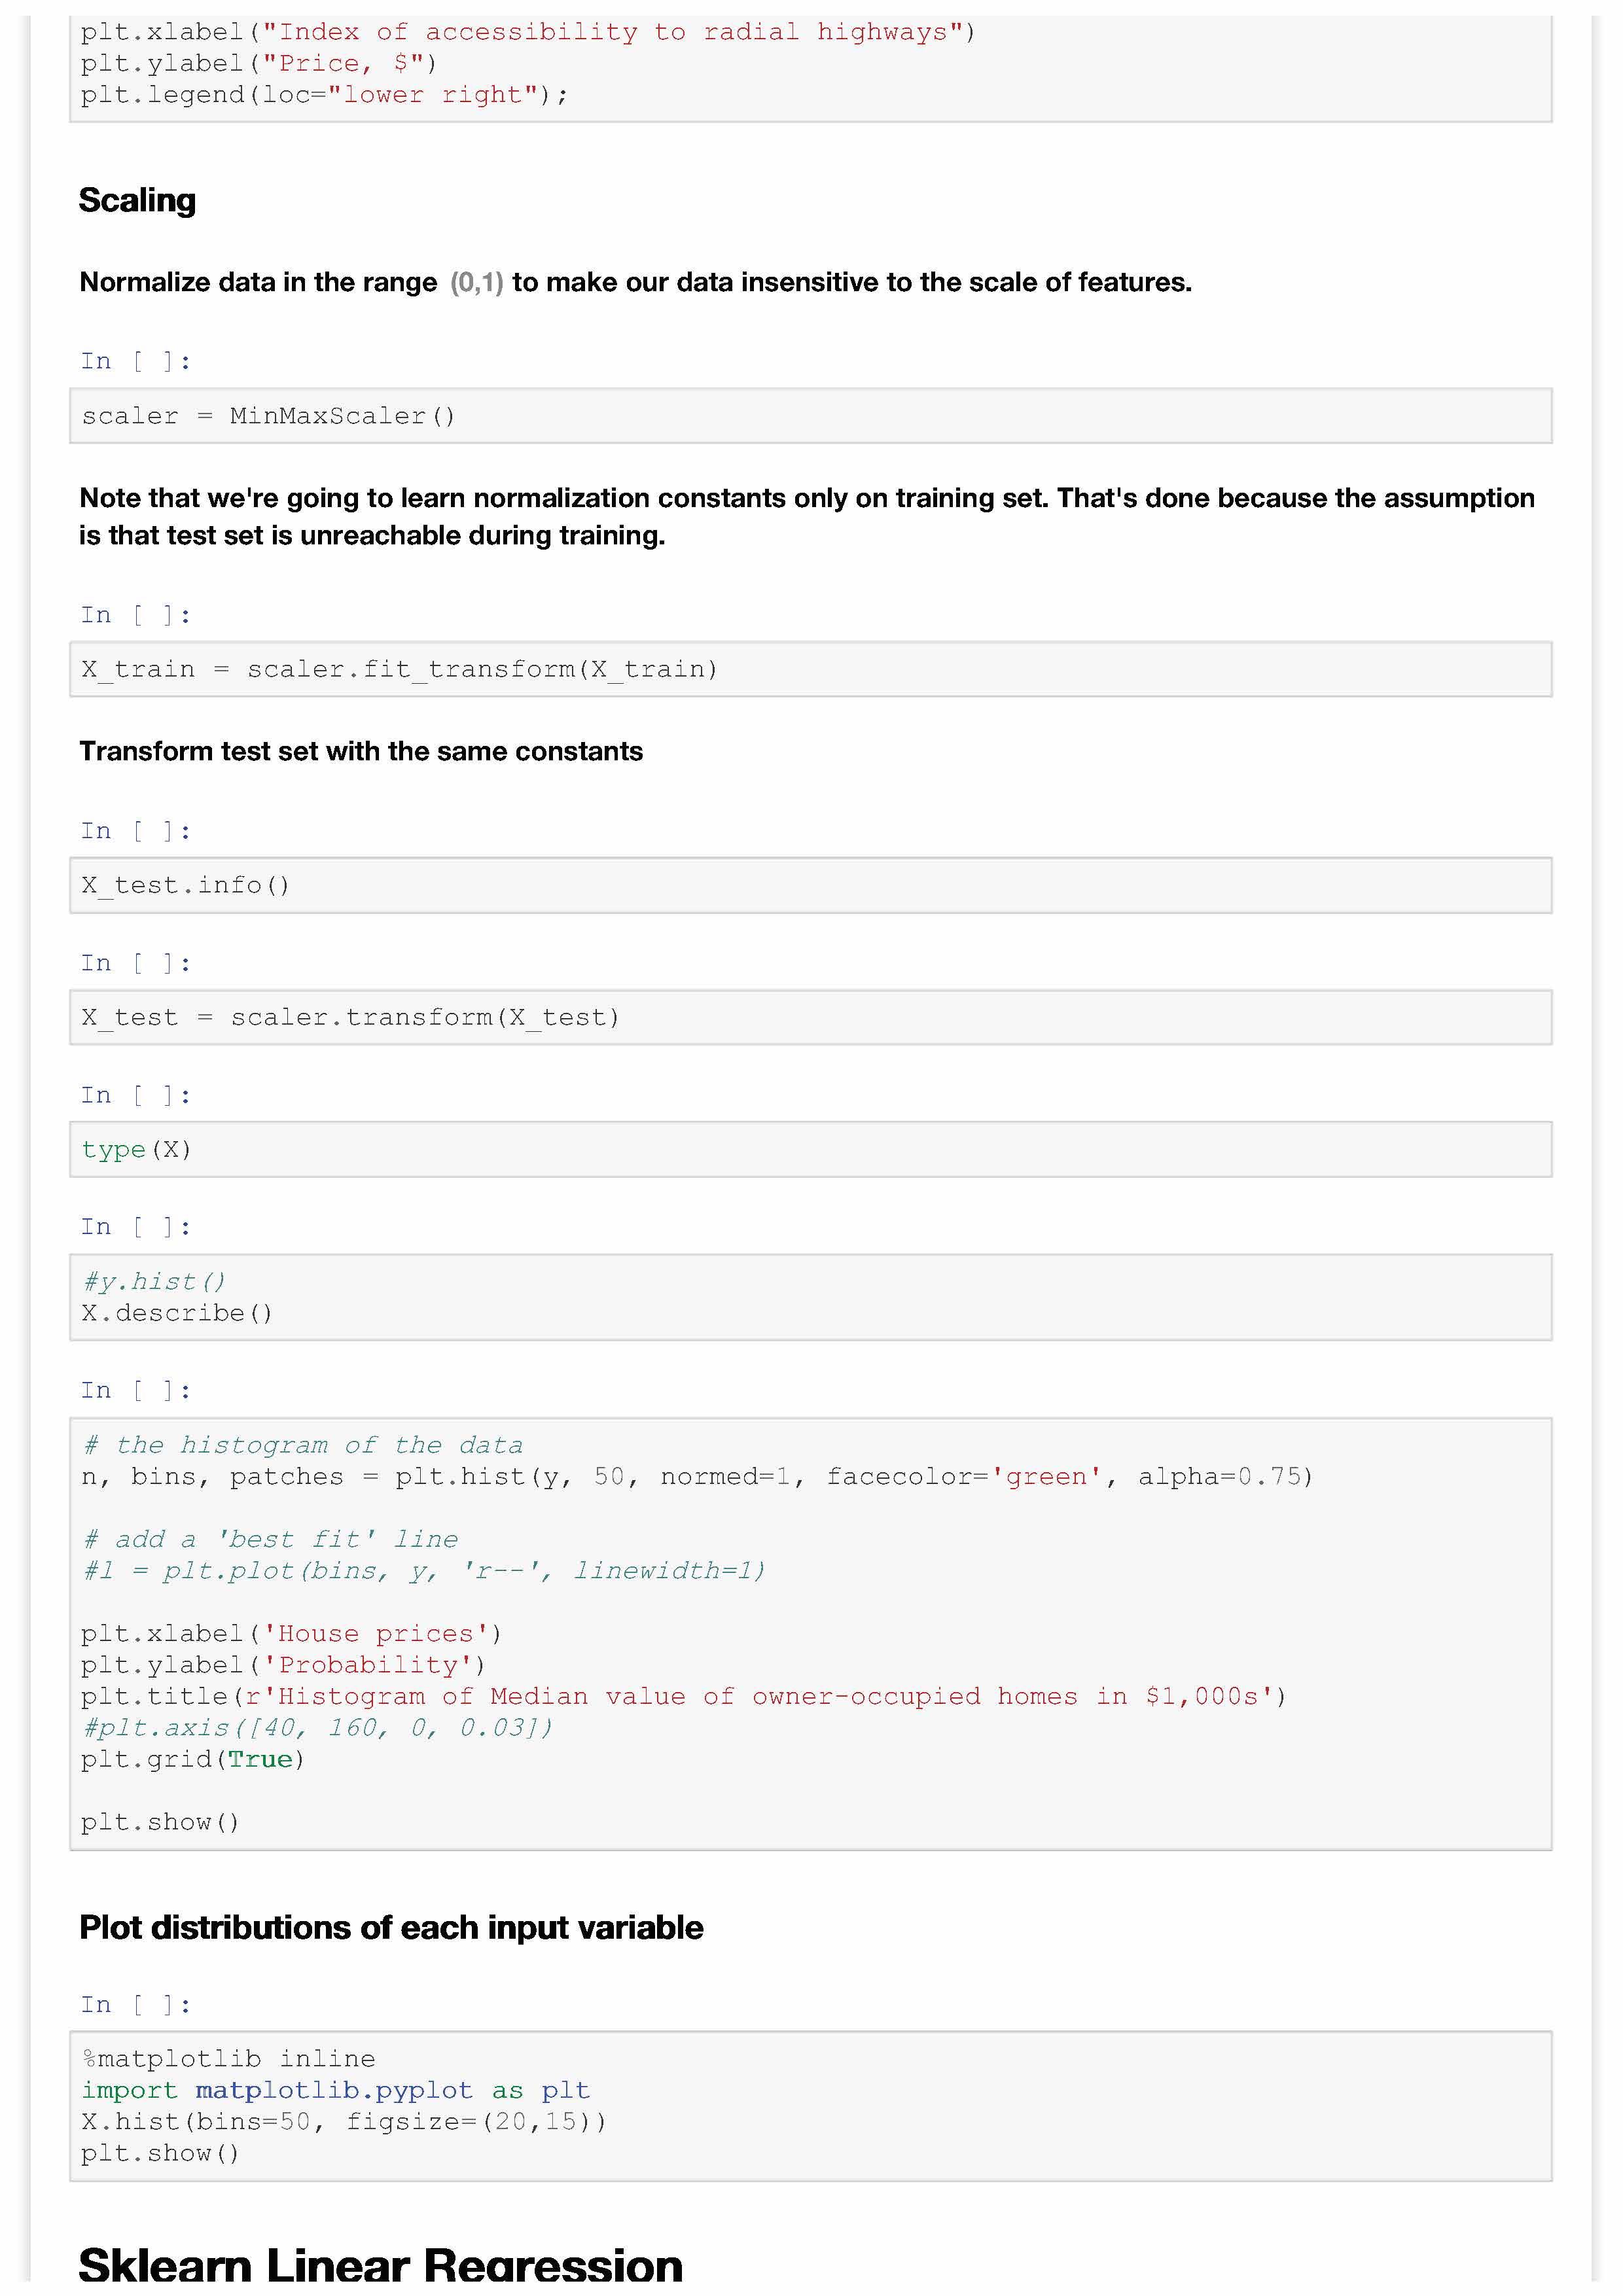Select the X_test.info() code cell

coord(810,885)
